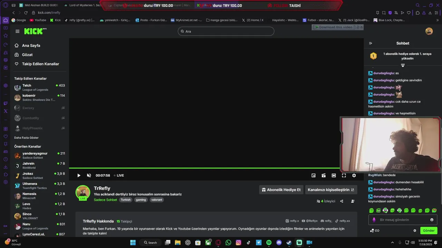Open the manga gecesi bookmark folder
This screenshot has height=248, width=442.
tap(222, 20)
